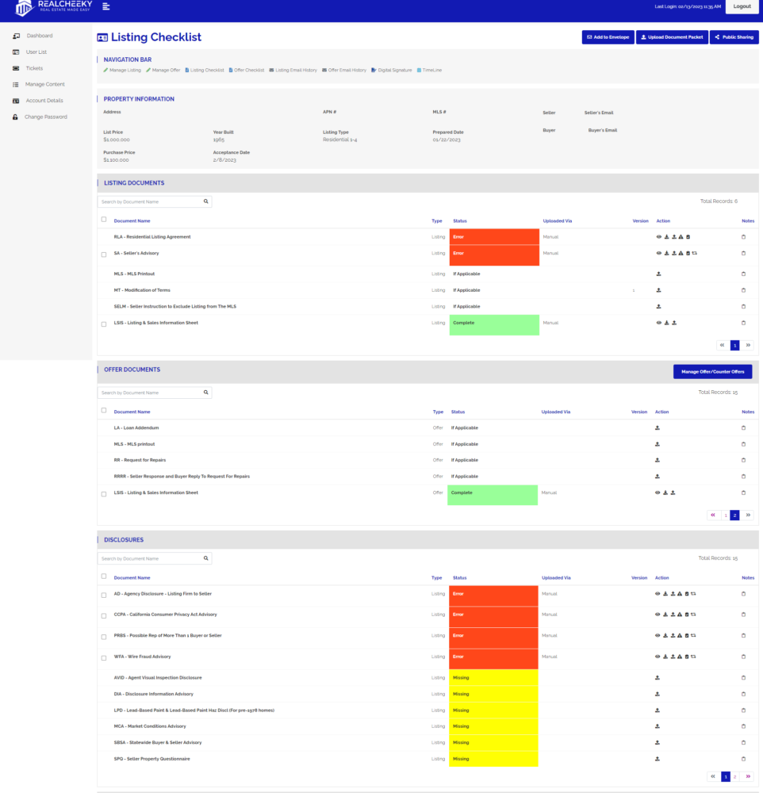View the RLA Residential Listing Agreement document
Viewport: 763px width, 793px height.
658,237
